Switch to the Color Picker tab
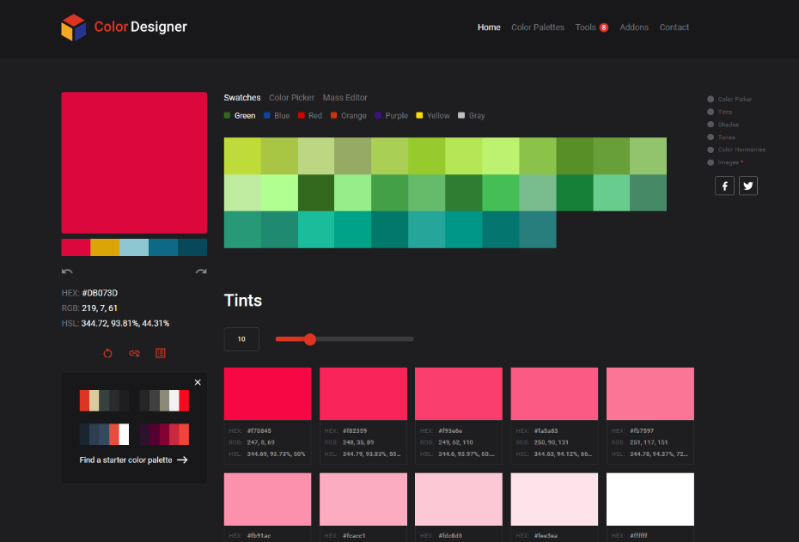 pyautogui.click(x=291, y=97)
